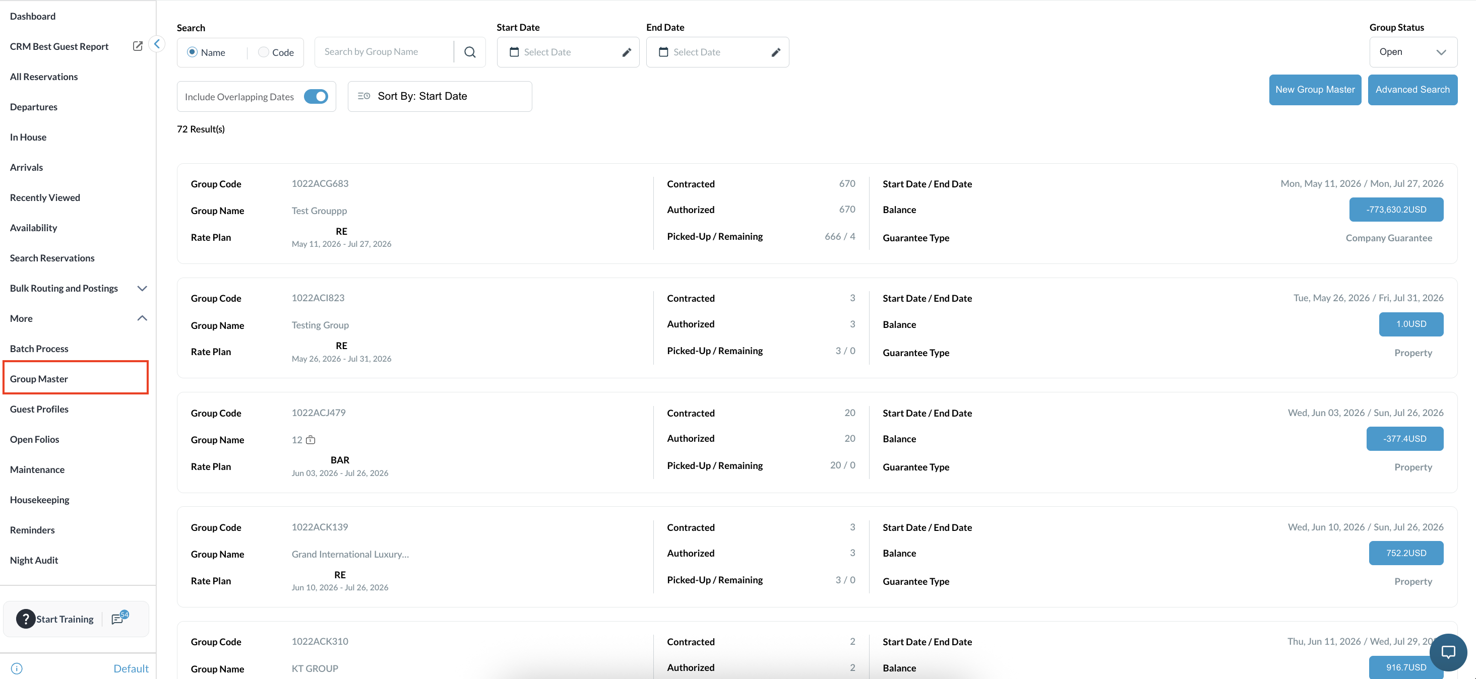Click group code 1022ACK139
The image size is (1476, 679).
coord(320,527)
